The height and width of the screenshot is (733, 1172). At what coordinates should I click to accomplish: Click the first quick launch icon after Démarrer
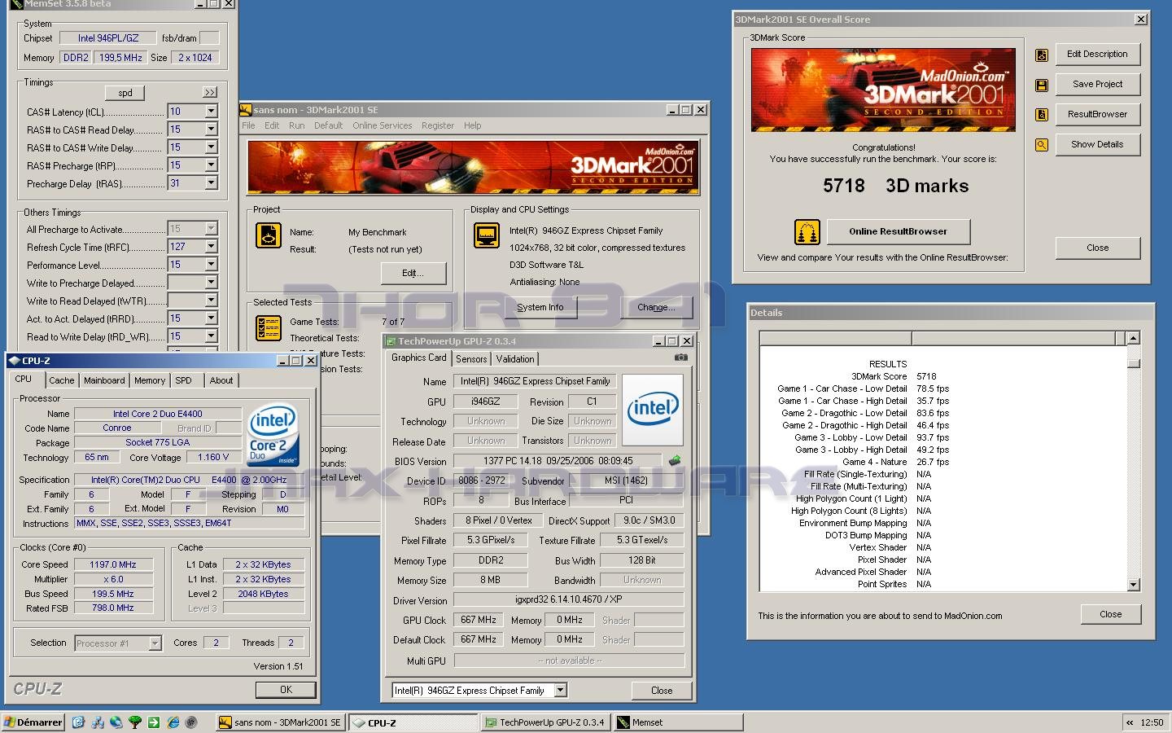click(x=78, y=722)
